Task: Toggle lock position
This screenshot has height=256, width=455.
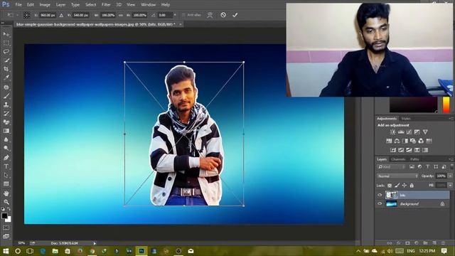Action: pos(405,185)
